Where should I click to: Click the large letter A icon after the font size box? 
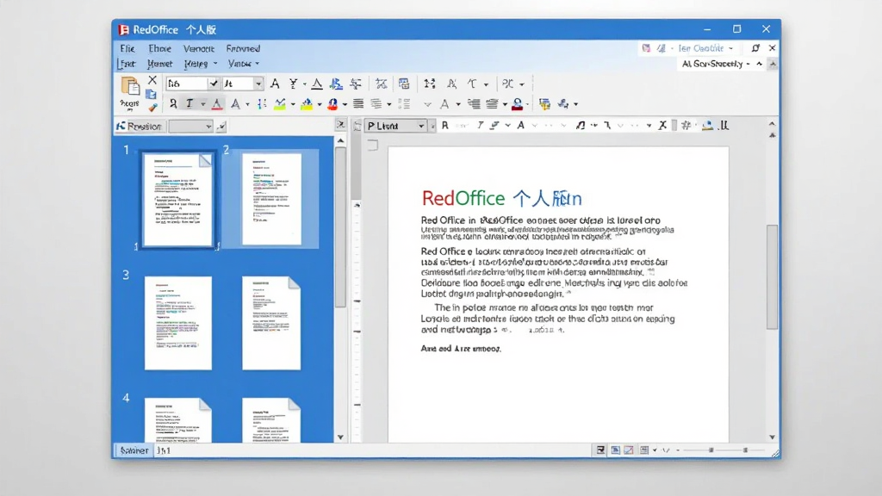click(x=275, y=84)
